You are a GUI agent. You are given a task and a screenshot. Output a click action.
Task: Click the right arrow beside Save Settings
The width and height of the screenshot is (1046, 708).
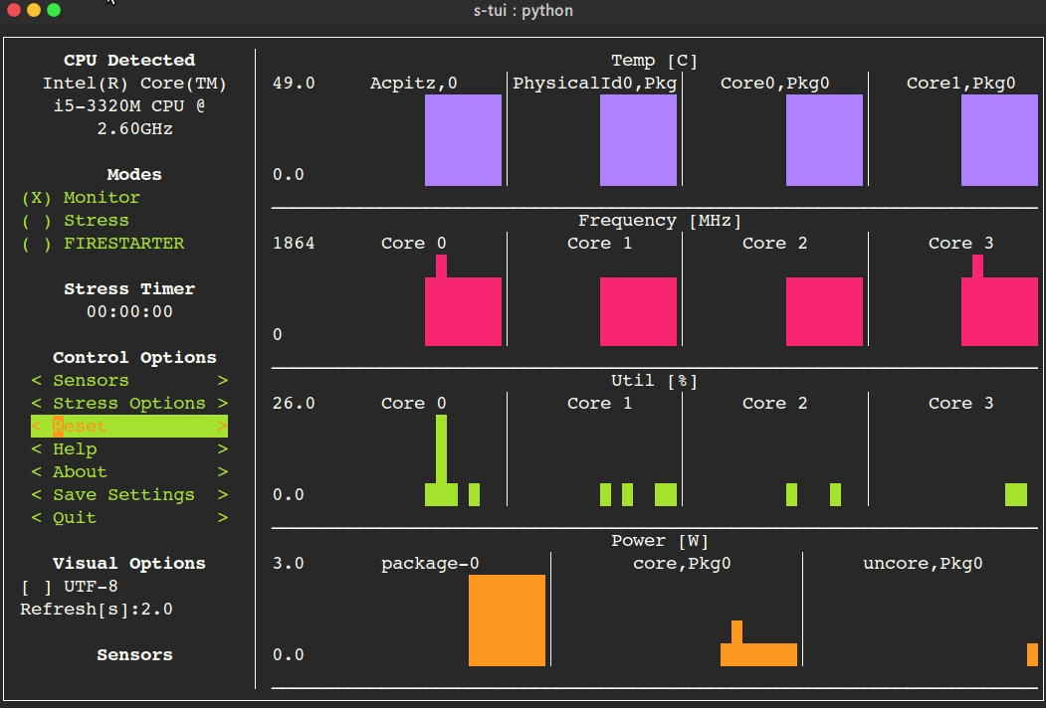223,494
